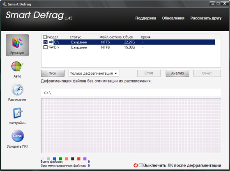Open Расписание clock icon
The height and width of the screenshot is (171, 230).
point(17,89)
